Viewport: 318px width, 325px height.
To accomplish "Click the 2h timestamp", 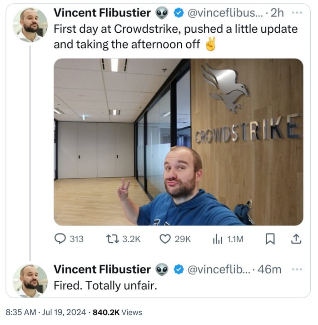I will pos(277,13).
